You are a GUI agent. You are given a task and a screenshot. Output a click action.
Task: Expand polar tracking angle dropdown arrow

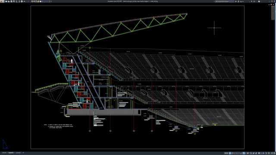point(235,153)
